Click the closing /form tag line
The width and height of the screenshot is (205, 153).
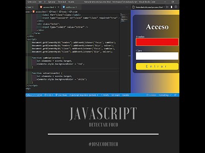click(36, 33)
